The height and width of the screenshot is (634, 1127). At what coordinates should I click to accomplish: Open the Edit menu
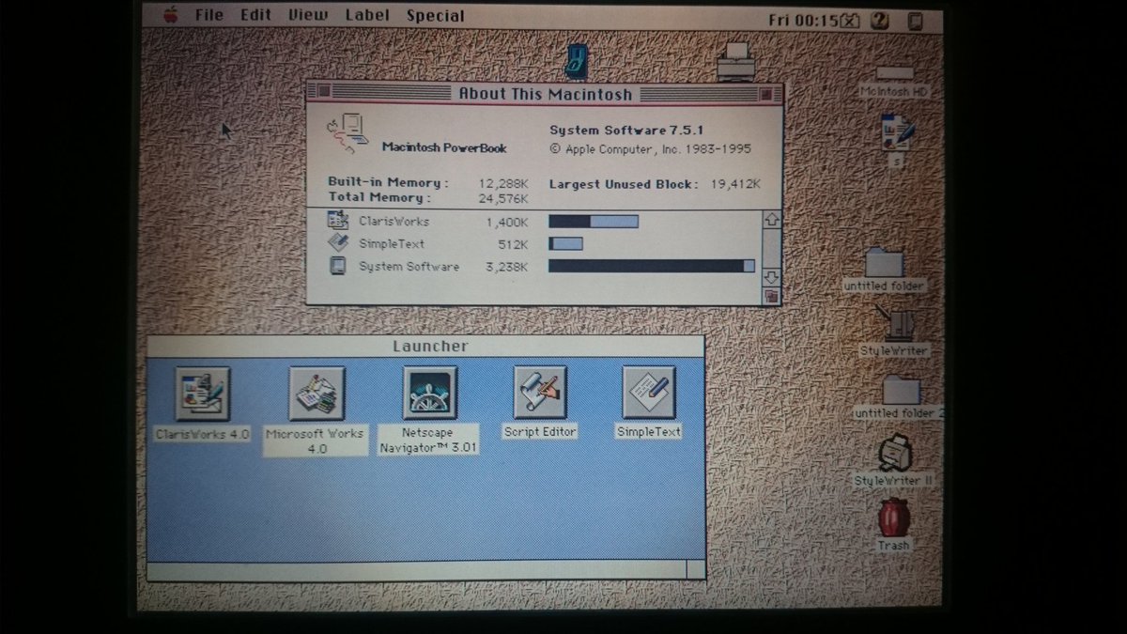coord(255,15)
